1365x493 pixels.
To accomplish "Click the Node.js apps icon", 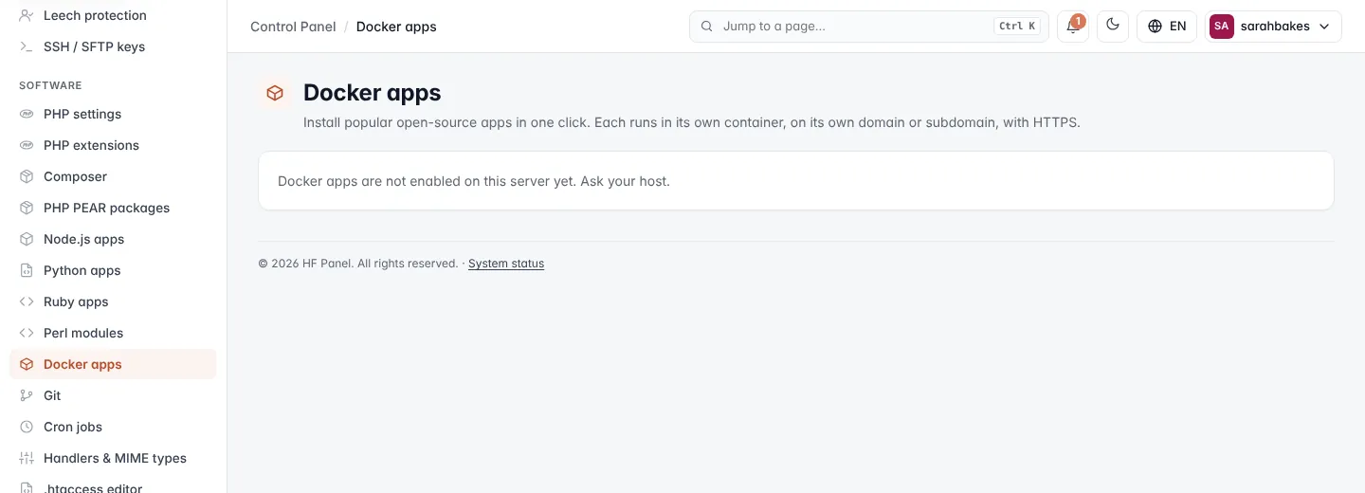I will [x=27, y=239].
